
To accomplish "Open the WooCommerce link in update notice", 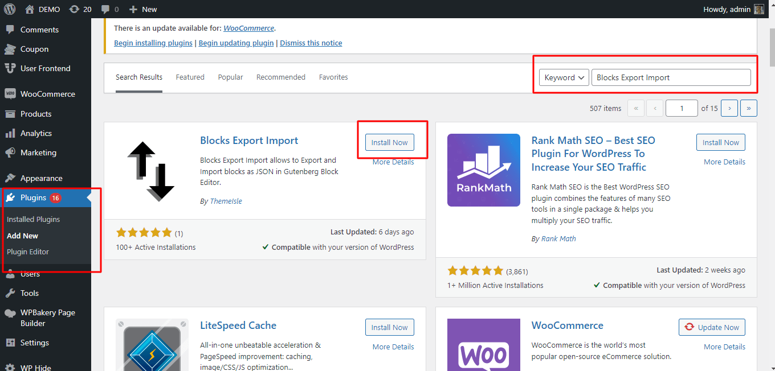I will pyautogui.click(x=249, y=28).
